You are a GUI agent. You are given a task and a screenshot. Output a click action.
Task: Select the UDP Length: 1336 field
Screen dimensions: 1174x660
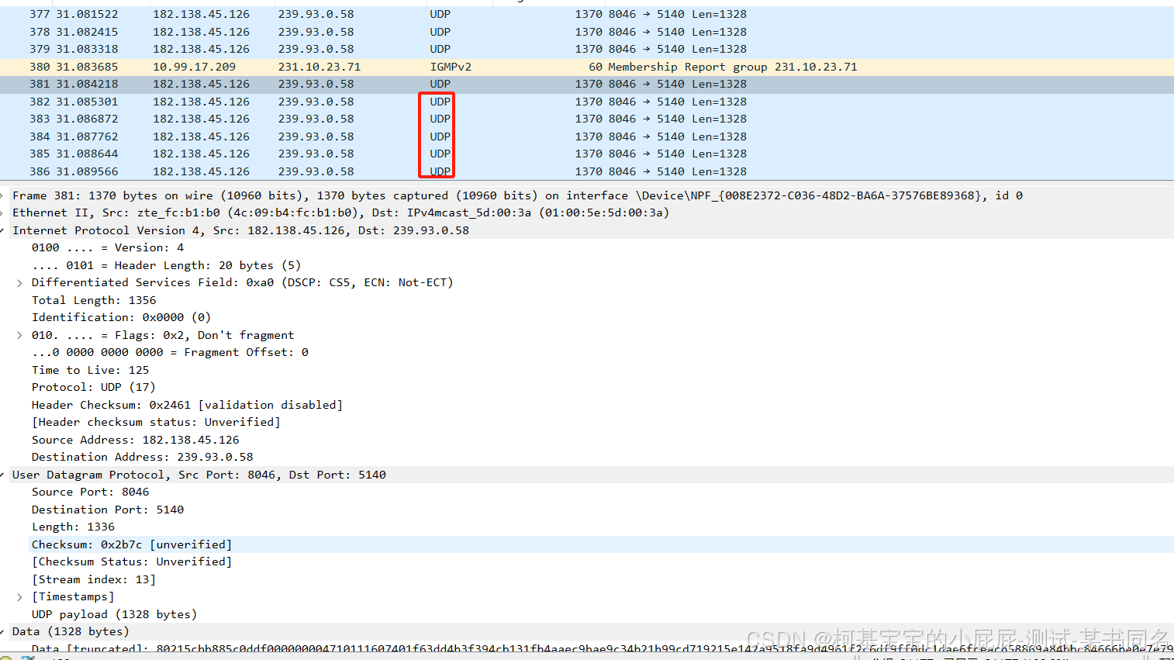(73, 527)
